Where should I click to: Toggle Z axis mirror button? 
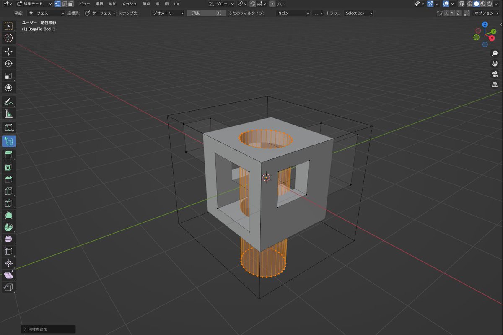click(x=458, y=13)
